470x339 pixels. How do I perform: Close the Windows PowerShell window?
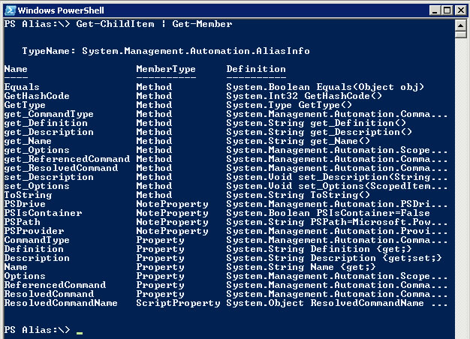461,10
